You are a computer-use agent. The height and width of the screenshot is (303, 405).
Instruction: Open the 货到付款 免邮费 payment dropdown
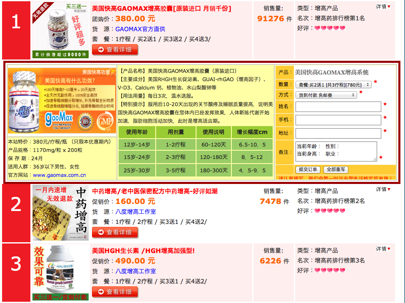(326, 95)
